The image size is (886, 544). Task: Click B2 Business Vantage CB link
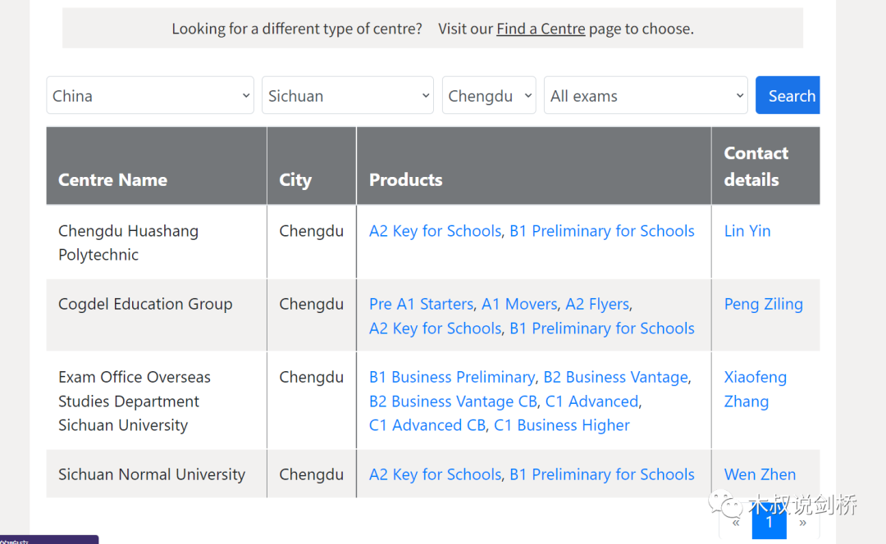point(453,401)
